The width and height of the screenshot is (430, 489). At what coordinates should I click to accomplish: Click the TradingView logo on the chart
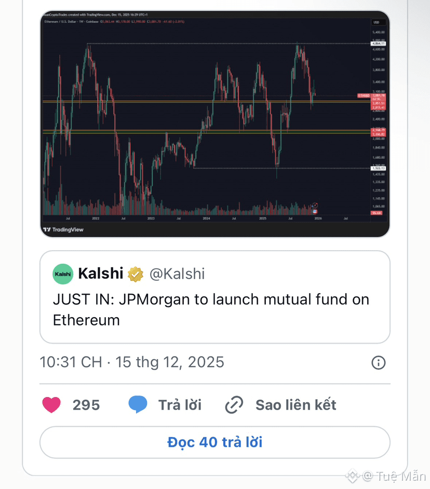click(x=63, y=229)
